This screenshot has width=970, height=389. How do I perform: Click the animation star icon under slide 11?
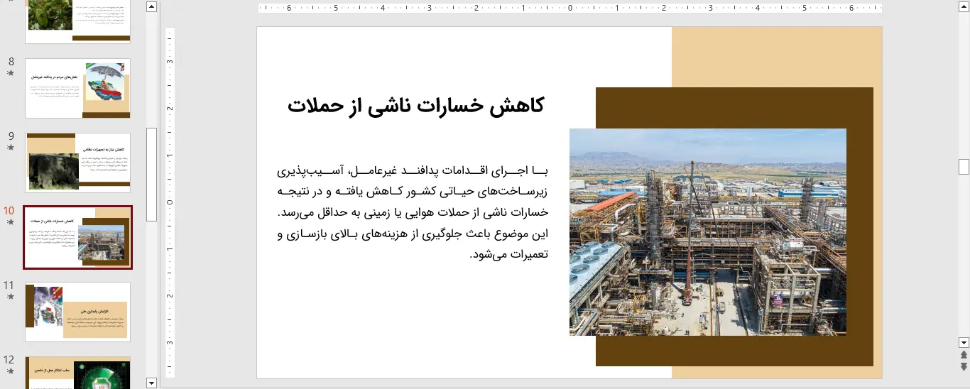(11, 297)
